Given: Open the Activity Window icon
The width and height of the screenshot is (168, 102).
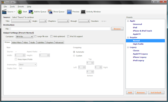Looking at the screenshot, I should coord(83,12).
